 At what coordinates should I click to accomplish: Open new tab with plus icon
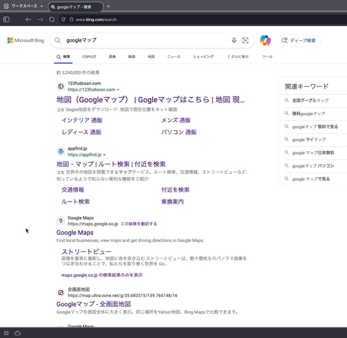tap(108, 6)
